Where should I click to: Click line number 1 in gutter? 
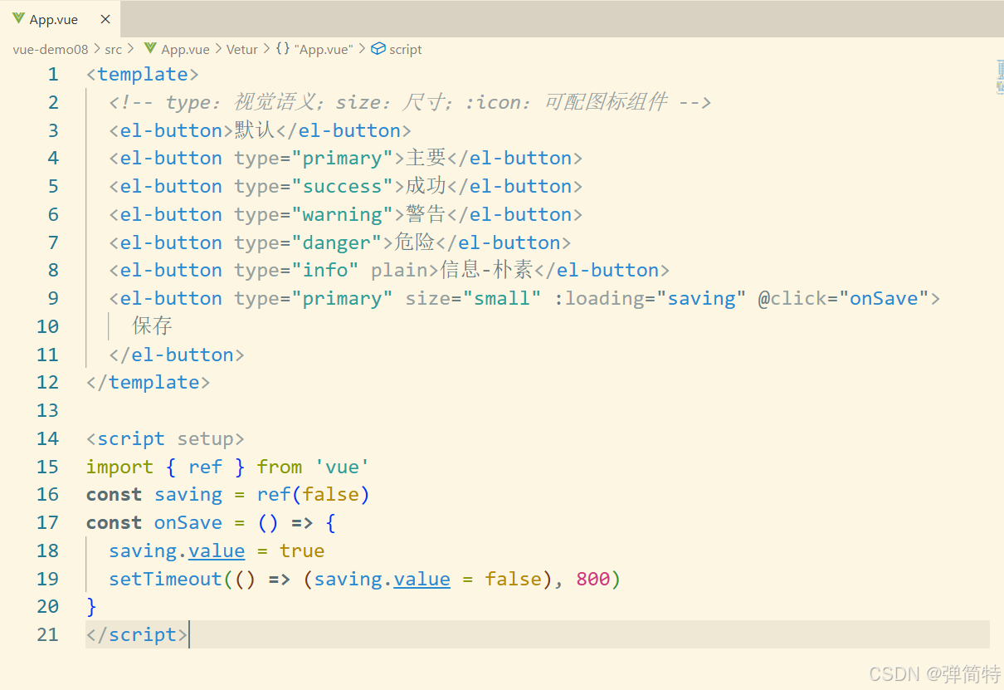(53, 75)
